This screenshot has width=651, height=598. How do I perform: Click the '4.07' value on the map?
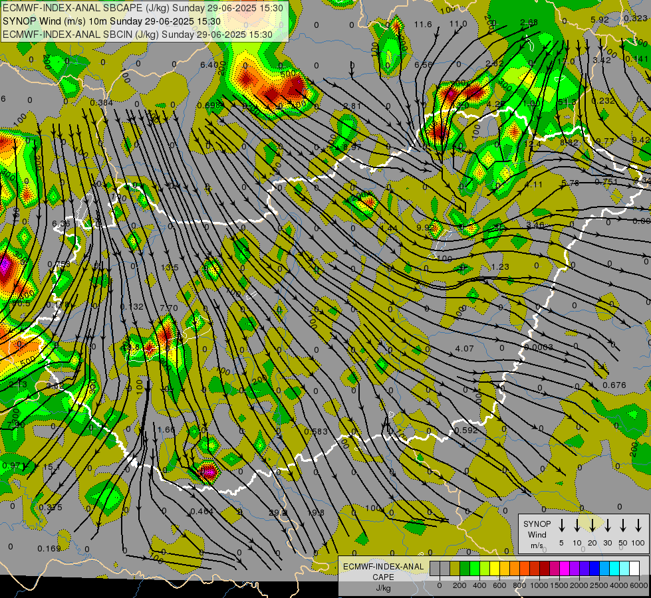pyautogui.click(x=464, y=349)
